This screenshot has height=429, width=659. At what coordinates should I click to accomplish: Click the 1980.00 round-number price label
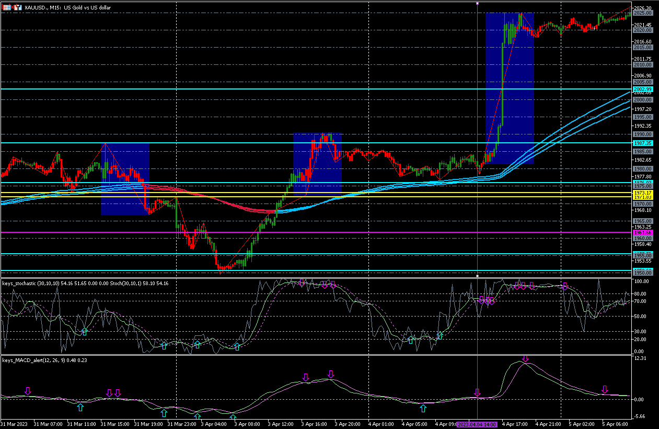(642, 169)
